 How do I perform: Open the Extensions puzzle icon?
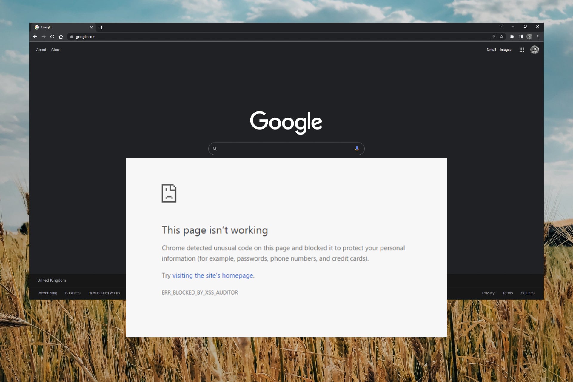click(x=512, y=37)
